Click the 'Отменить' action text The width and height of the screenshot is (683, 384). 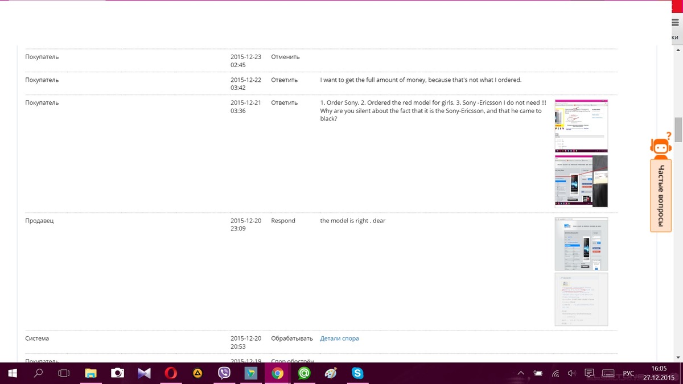[x=285, y=57]
